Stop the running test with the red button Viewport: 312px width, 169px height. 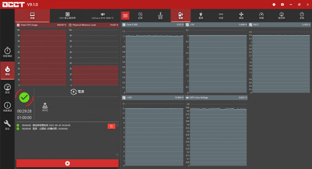click(68, 163)
